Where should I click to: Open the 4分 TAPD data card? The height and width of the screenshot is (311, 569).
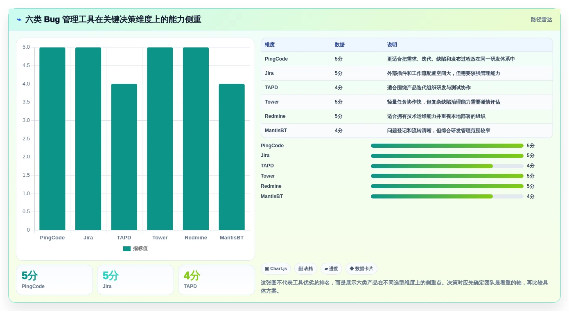tap(217, 280)
